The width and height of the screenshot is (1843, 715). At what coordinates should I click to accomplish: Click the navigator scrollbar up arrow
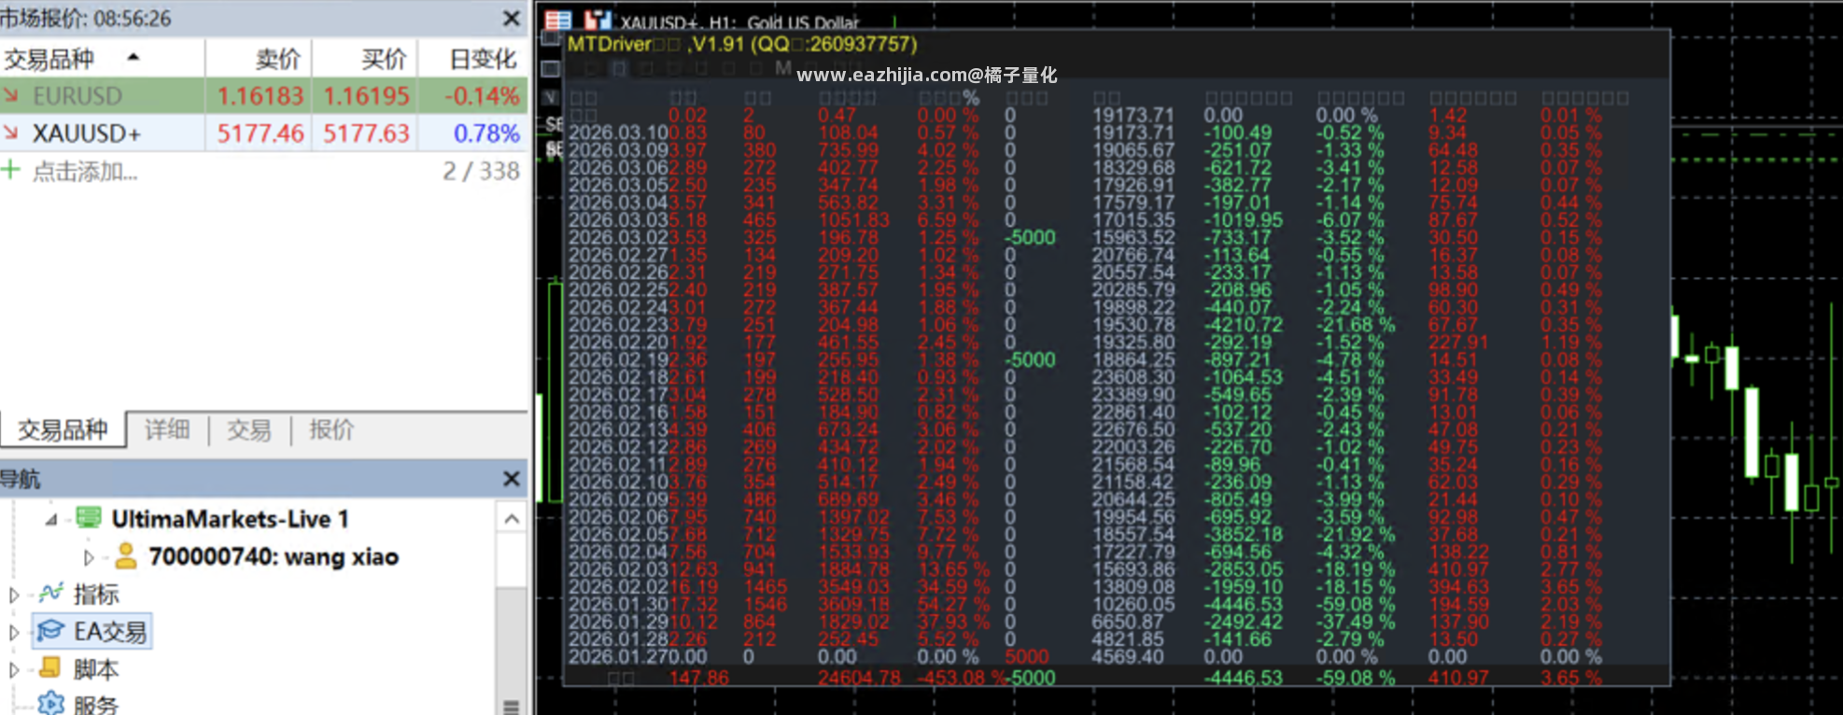[512, 519]
